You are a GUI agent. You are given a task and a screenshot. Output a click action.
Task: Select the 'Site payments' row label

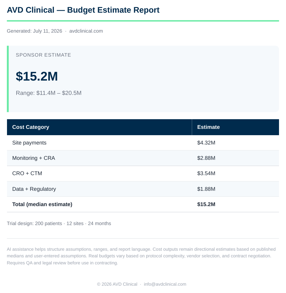point(29,143)
